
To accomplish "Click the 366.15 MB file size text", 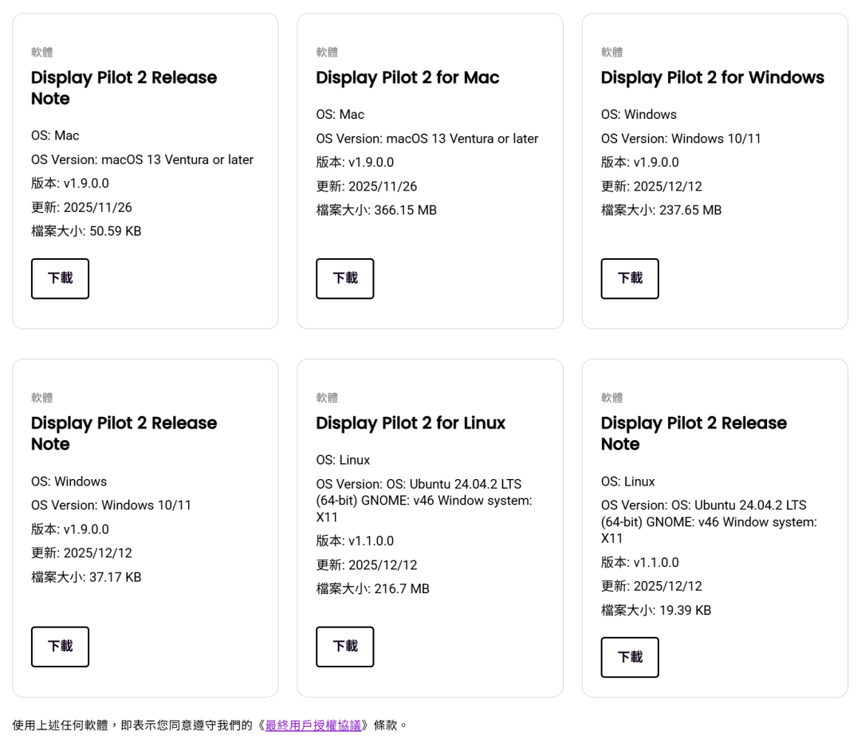I will [x=376, y=210].
